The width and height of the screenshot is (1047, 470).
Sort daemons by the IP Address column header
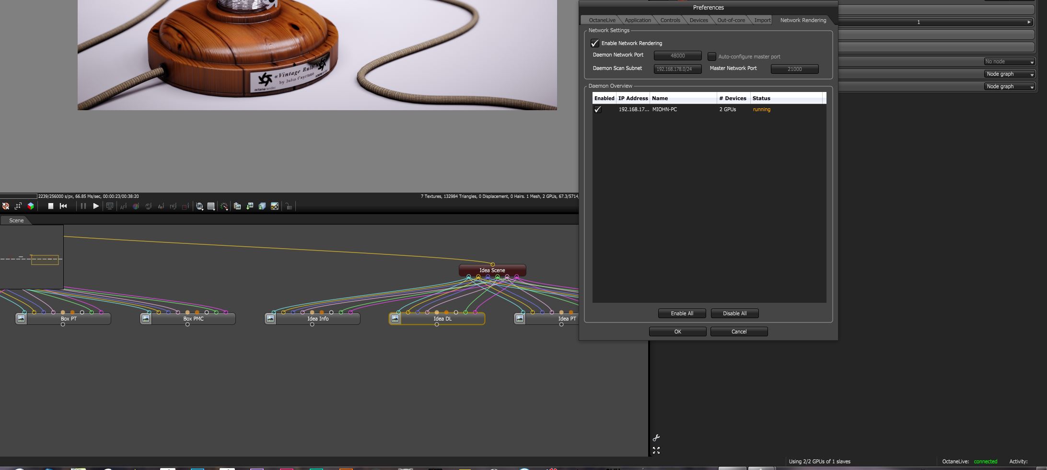tap(633, 98)
